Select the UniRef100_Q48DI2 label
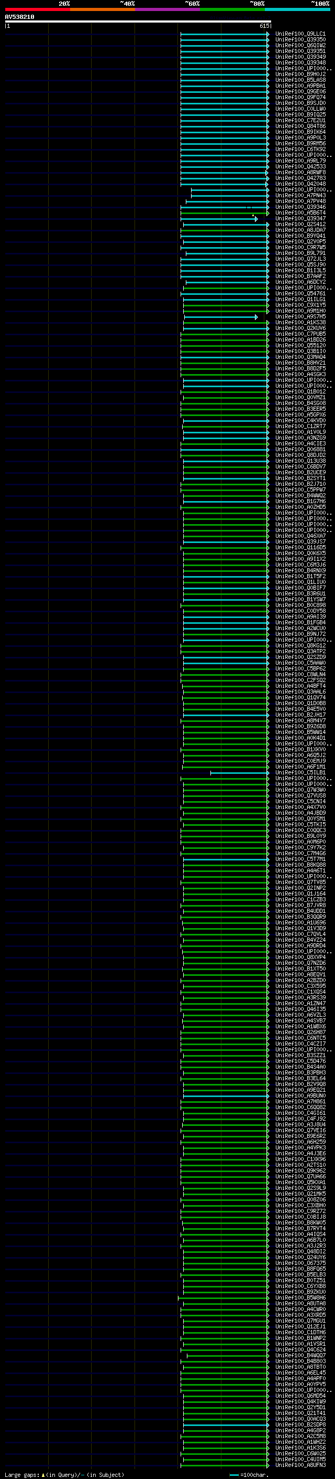This screenshot has height=1479, width=335. (x=300, y=1252)
